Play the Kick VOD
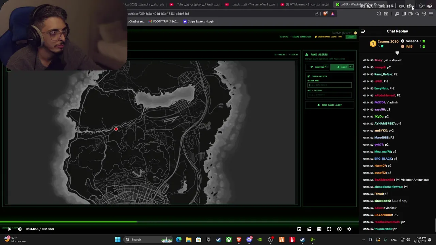The width and height of the screenshot is (436, 245). pos(10,229)
